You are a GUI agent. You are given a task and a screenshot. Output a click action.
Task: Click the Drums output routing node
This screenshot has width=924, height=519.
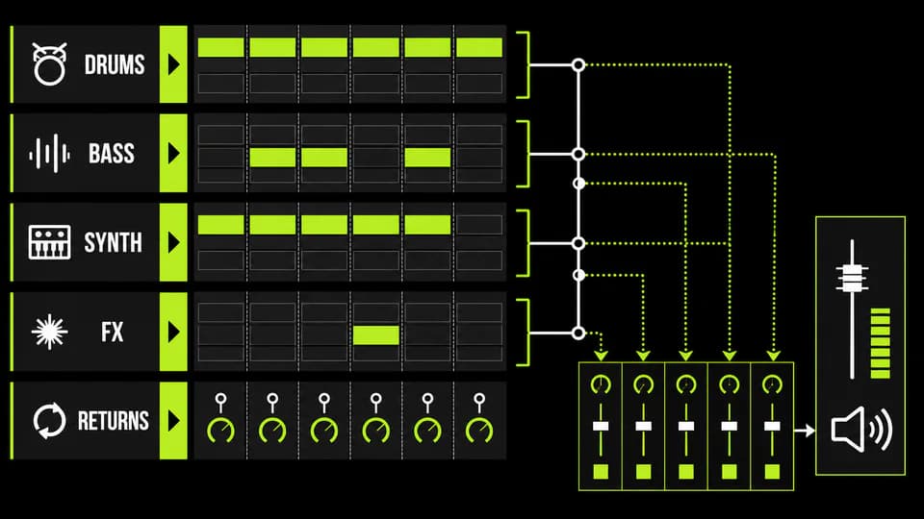point(578,64)
